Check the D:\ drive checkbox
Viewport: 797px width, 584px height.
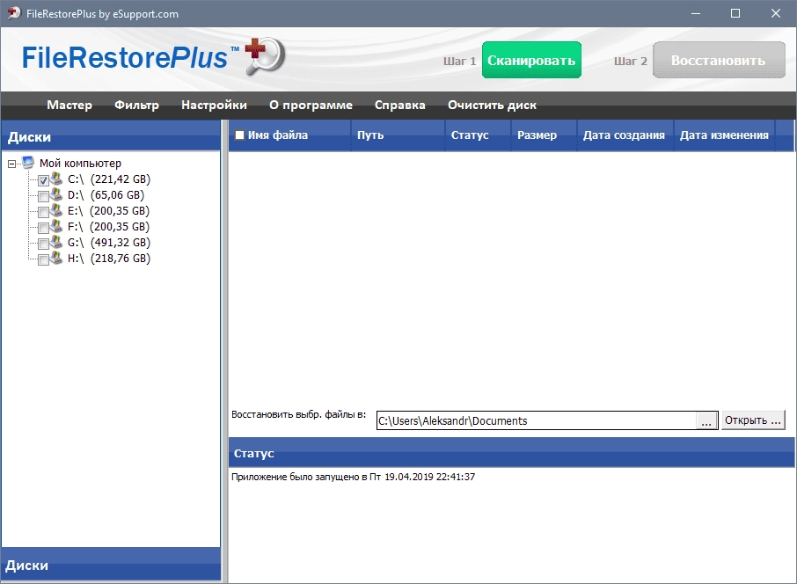[43, 196]
